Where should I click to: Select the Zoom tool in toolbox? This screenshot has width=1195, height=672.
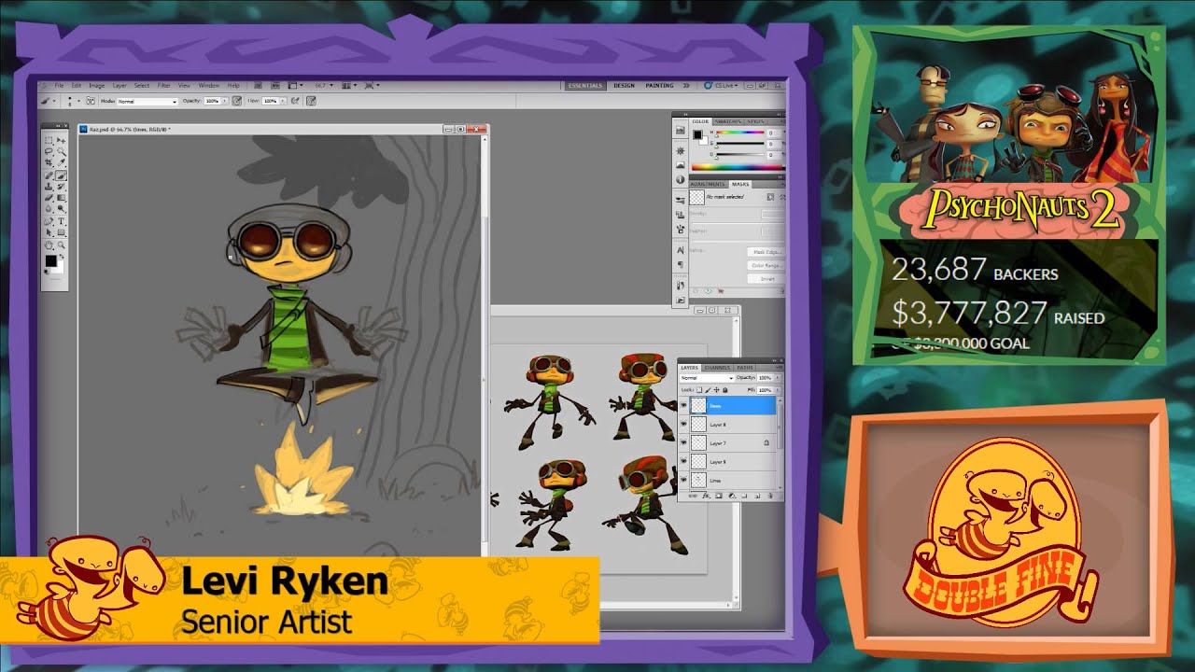click(61, 245)
